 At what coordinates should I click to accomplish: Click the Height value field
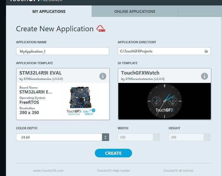186,137
